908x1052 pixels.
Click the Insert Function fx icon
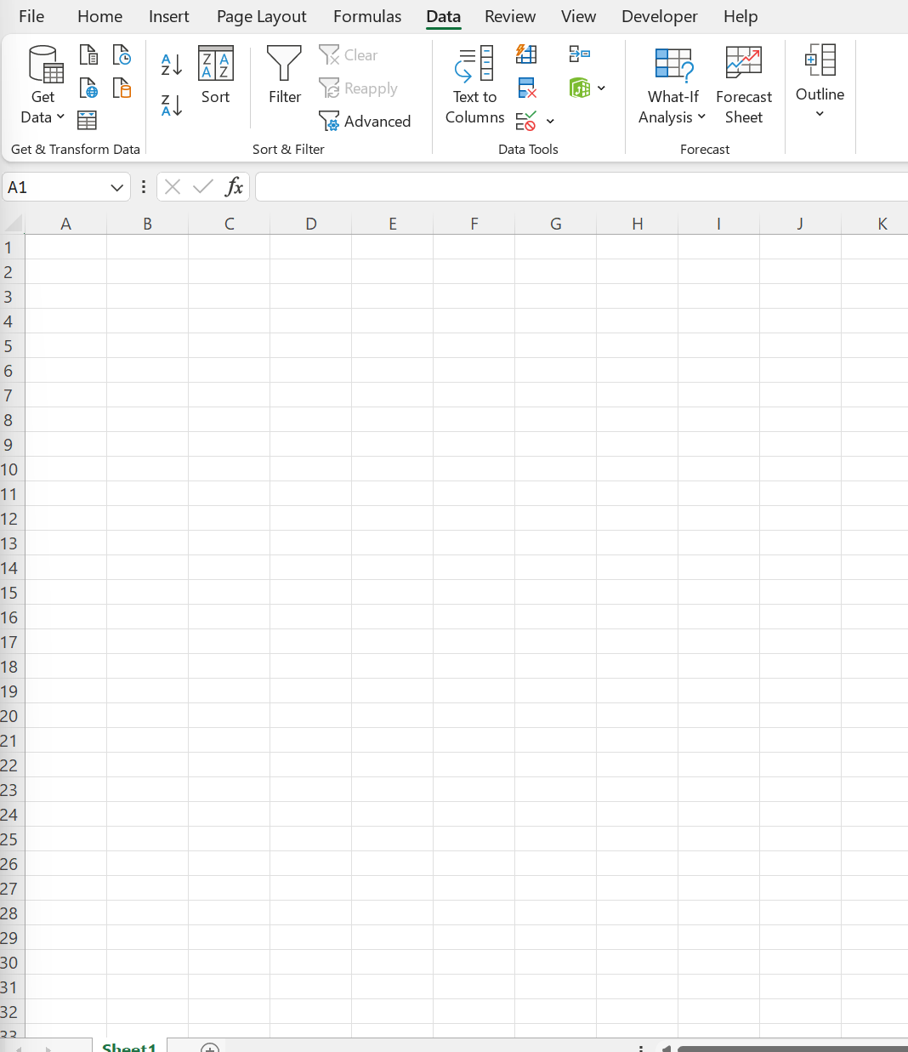coord(234,187)
